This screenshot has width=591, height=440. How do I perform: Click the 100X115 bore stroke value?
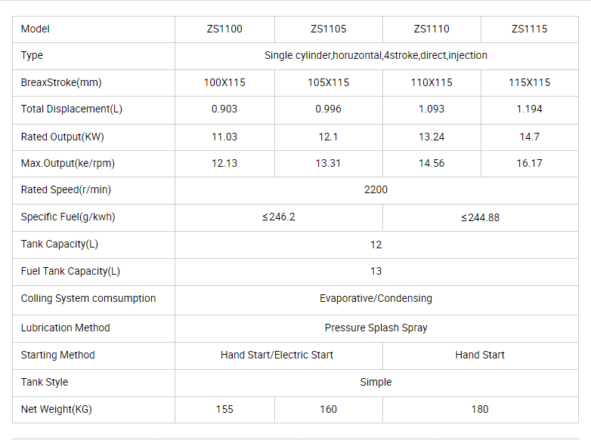[x=224, y=82]
